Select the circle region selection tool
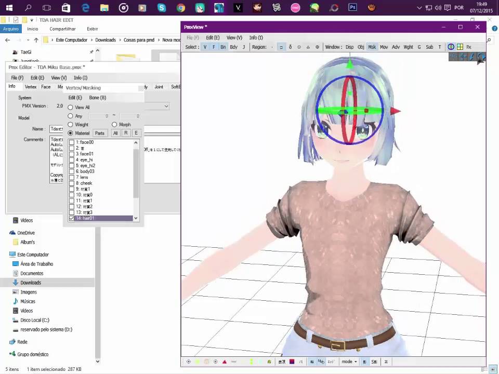 [299, 47]
